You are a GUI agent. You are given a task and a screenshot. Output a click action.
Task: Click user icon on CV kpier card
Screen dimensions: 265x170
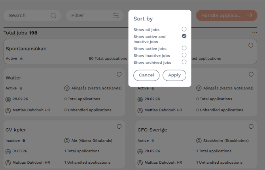click(x=8, y=163)
